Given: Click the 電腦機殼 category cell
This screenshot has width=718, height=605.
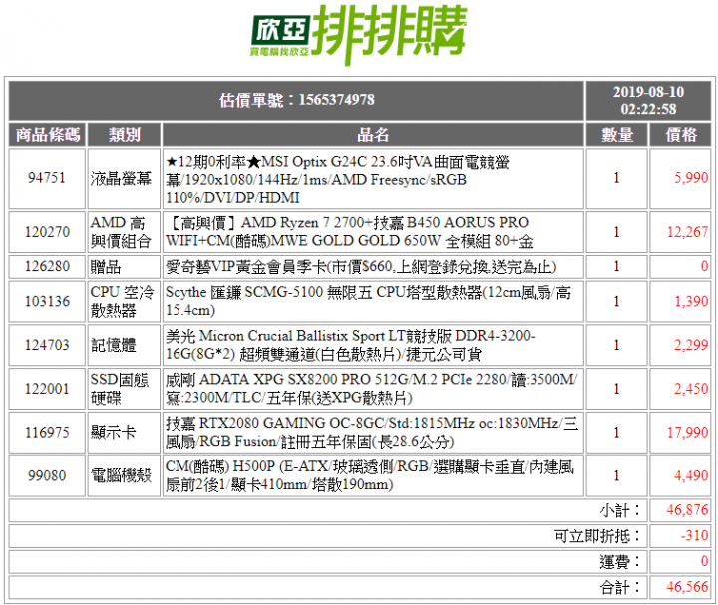Looking at the screenshot, I should click(124, 476).
